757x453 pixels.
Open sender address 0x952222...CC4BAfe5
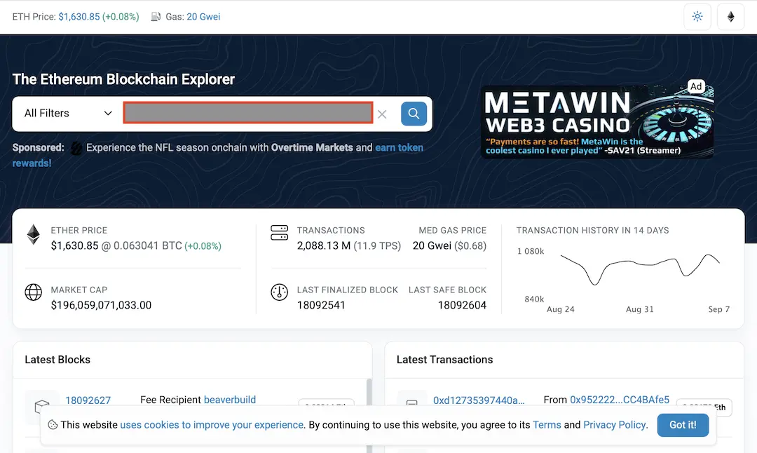[x=620, y=400]
